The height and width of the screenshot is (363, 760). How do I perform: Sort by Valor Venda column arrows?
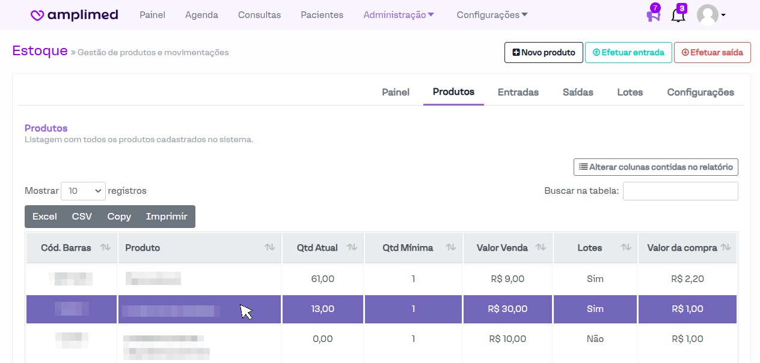[x=541, y=247]
